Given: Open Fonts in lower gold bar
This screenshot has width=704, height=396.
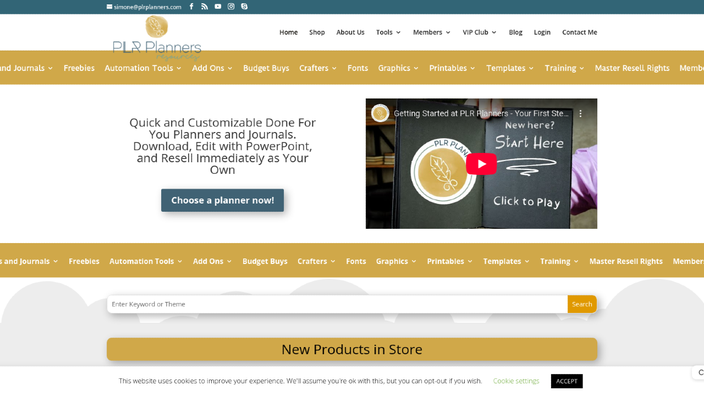Looking at the screenshot, I should click(x=356, y=261).
